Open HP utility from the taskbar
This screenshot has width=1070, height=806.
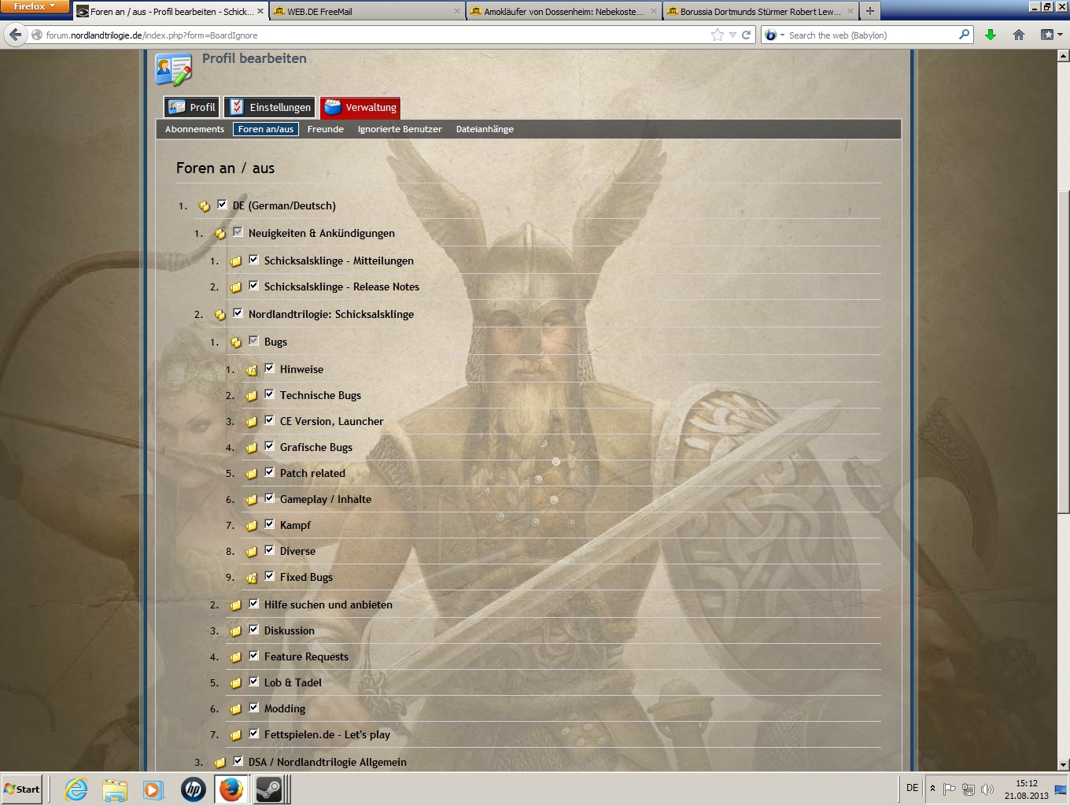point(194,789)
